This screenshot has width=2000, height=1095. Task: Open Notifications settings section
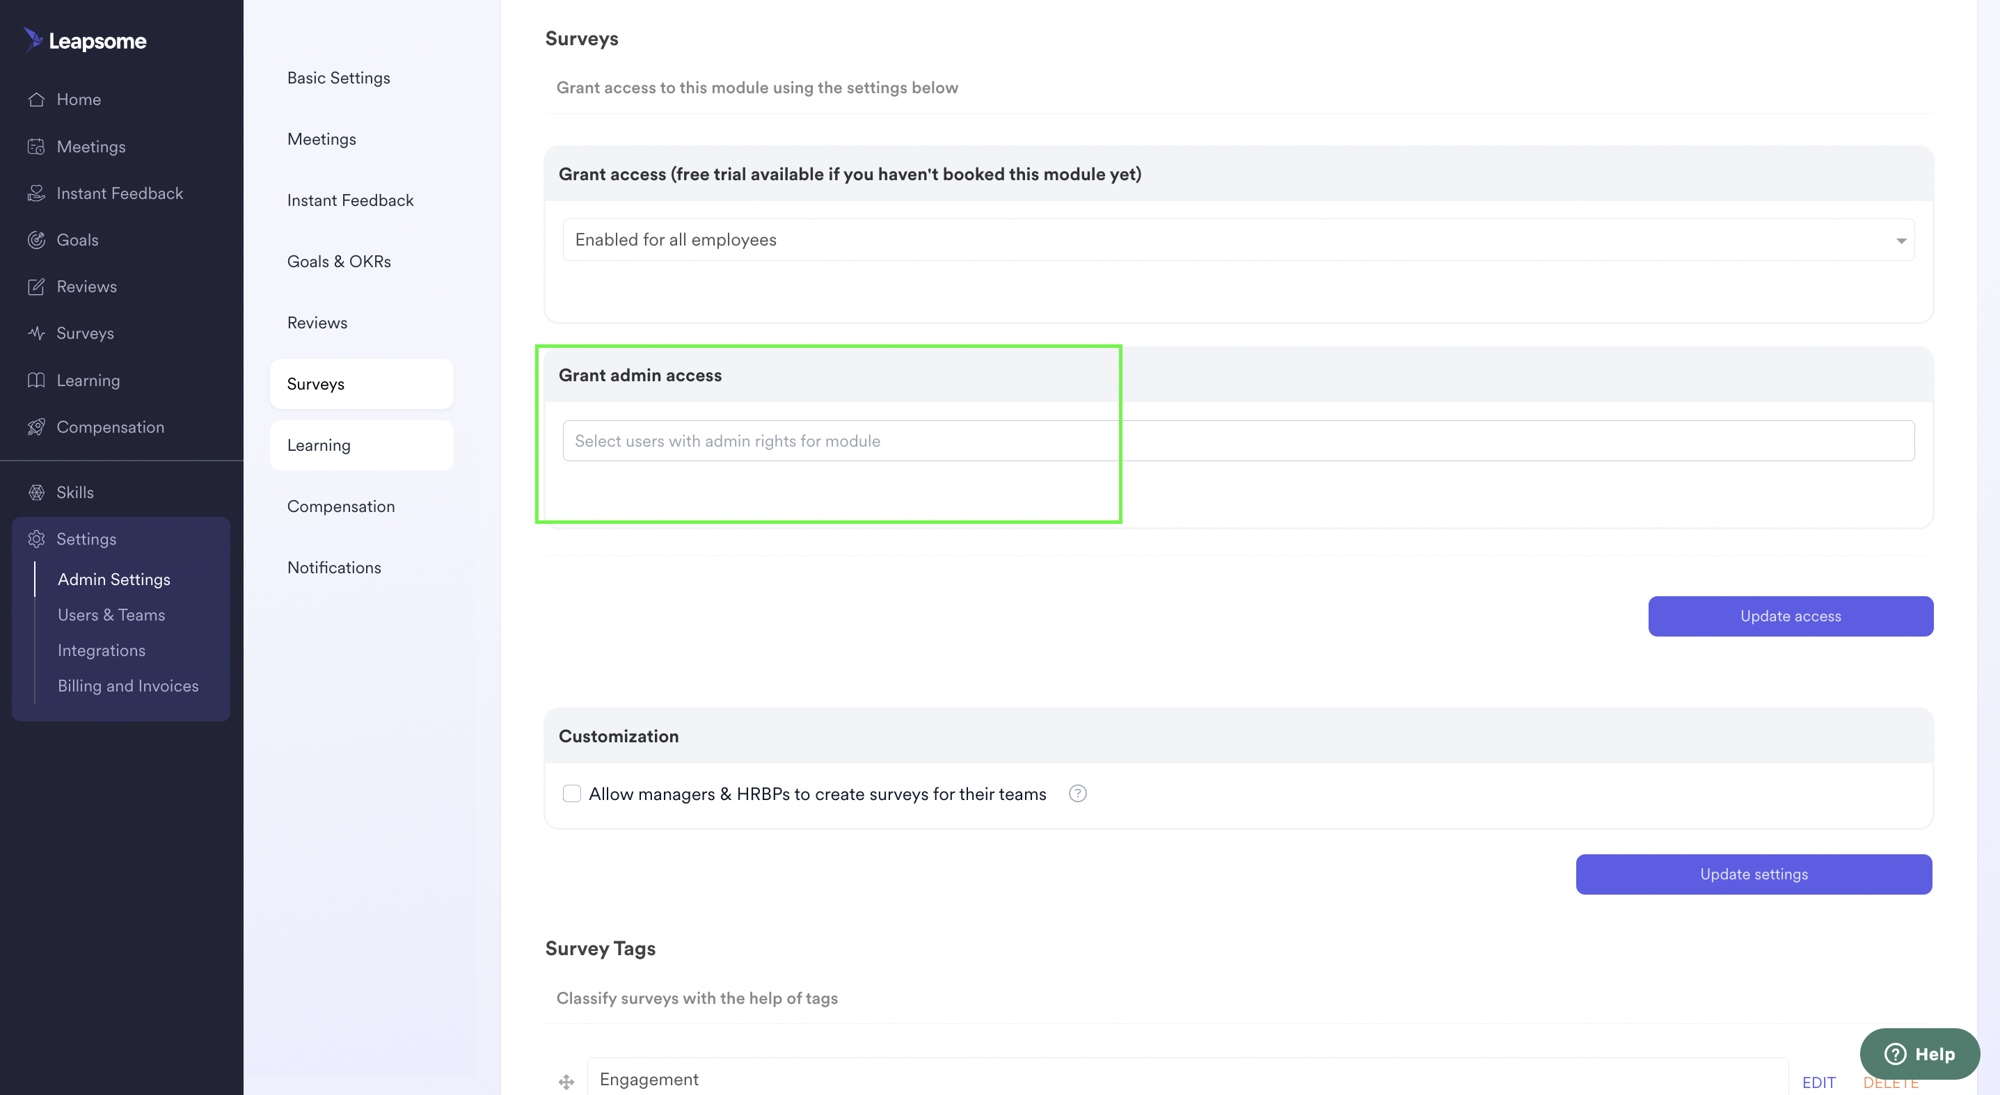tap(334, 568)
